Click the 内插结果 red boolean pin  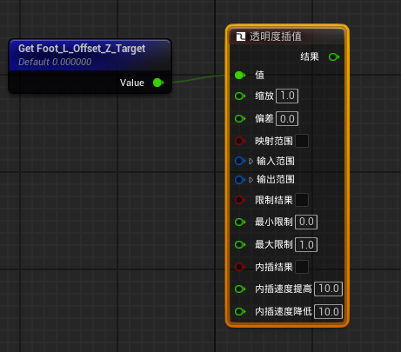[x=240, y=267]
